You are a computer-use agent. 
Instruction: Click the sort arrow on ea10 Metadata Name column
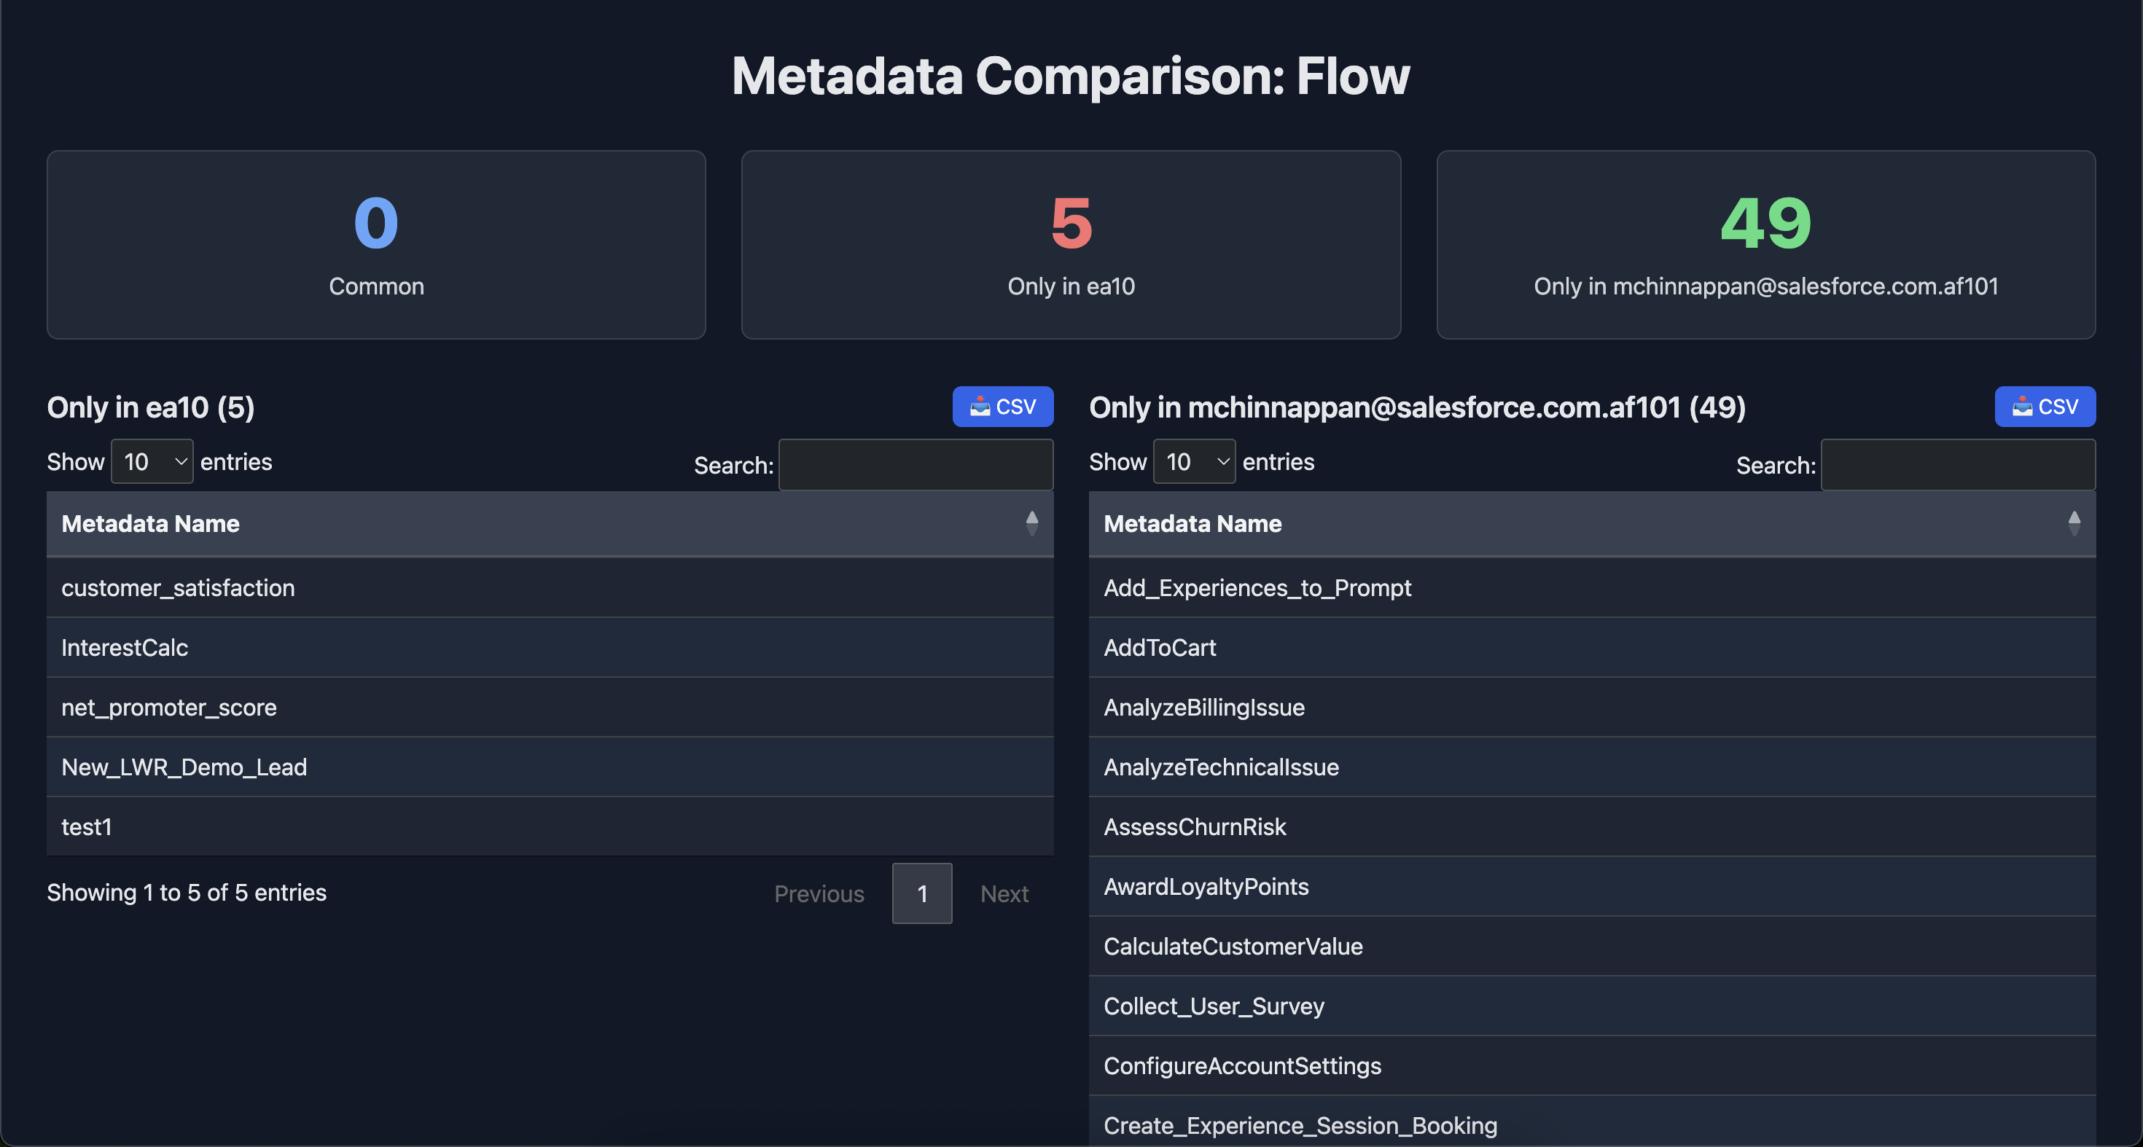(1031, 523)
